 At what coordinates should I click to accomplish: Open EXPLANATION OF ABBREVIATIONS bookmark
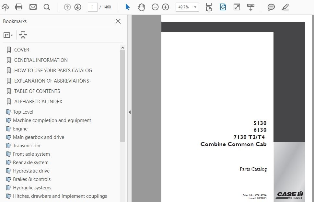click(x=52, y=81)
